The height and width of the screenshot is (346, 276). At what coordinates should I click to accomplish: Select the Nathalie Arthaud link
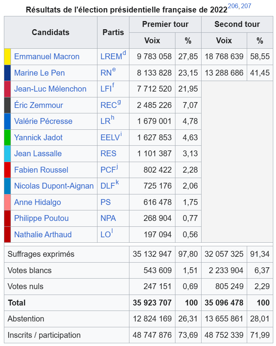click(x=43, y=235)
